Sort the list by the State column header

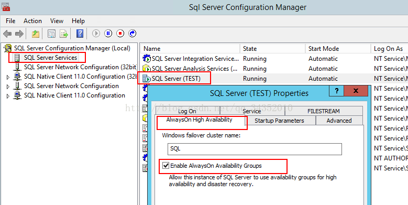(272, 49)
